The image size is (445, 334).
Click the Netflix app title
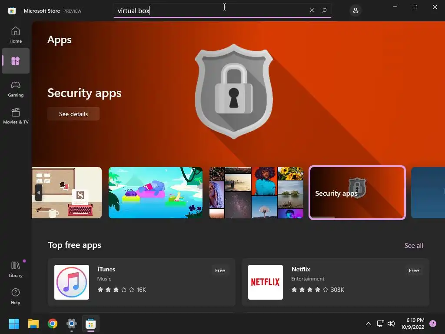pyautogui.click(x=301, y=269)
